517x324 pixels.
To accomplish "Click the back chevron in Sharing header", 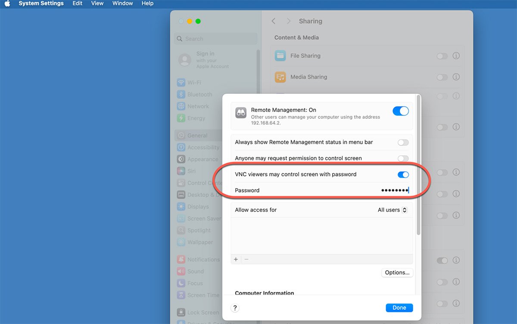I will [274, 21].
